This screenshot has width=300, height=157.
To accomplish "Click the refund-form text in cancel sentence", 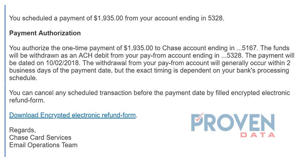I will 27,100.
